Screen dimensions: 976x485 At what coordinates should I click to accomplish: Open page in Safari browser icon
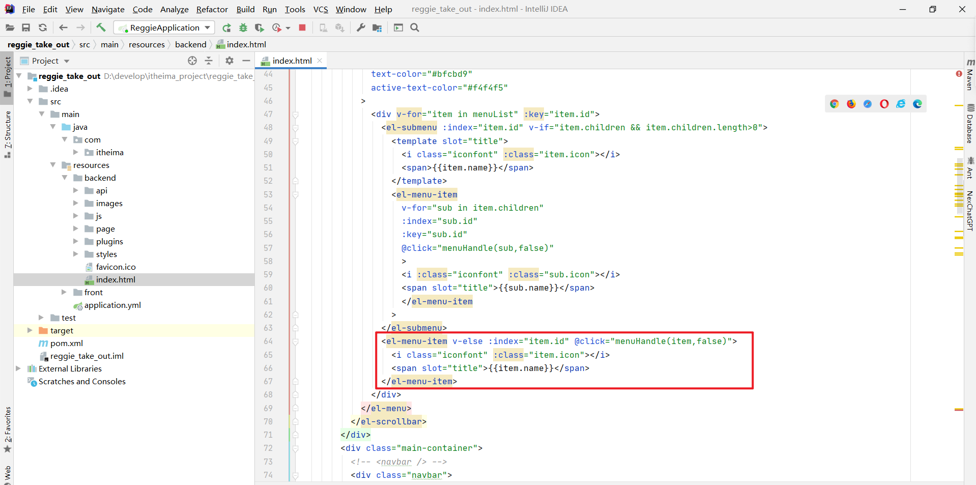point(868,104)
